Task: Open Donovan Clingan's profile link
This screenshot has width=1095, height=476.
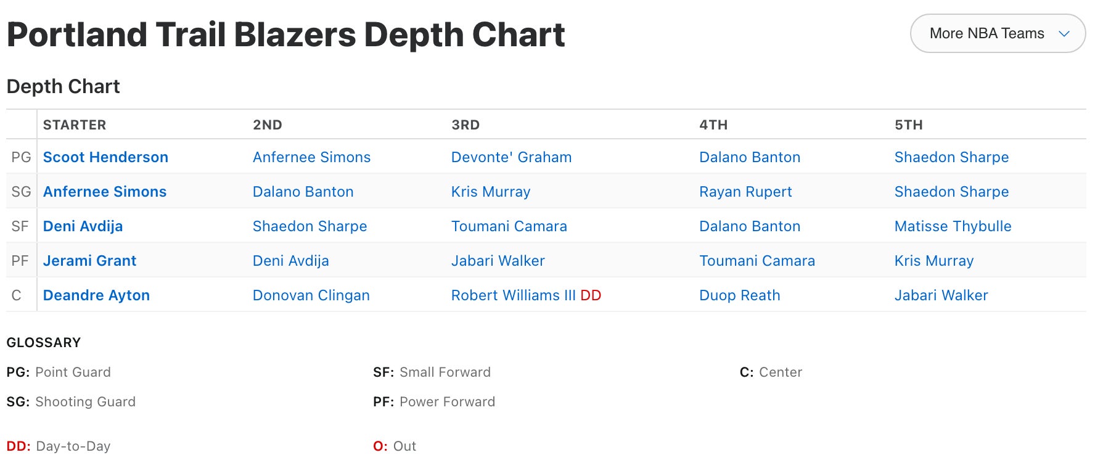Action: (311, 295)
